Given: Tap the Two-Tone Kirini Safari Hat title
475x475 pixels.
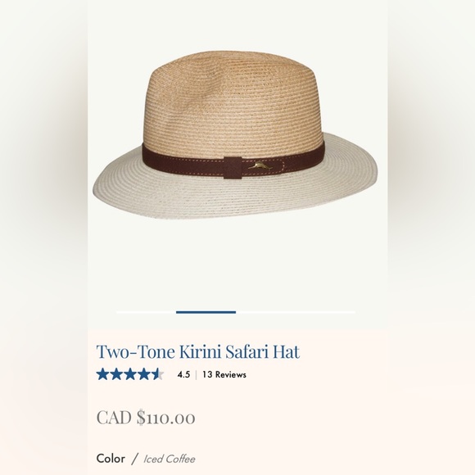Looking at the screenshot, I should click(x=198, y=351).
